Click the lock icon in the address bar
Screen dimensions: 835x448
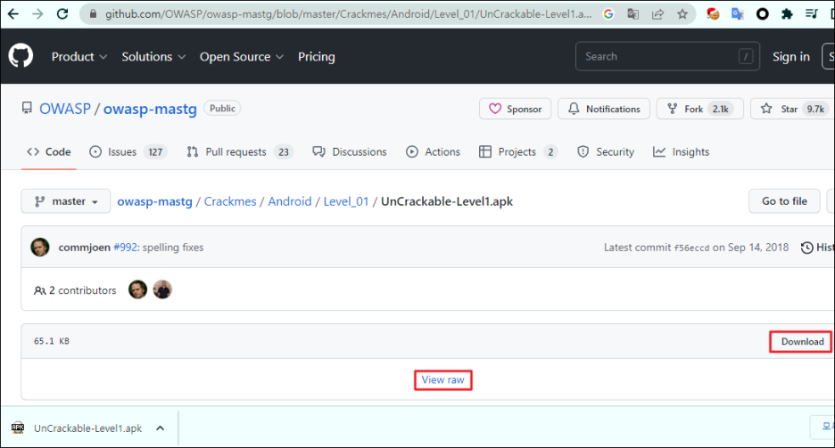(93, 14)
